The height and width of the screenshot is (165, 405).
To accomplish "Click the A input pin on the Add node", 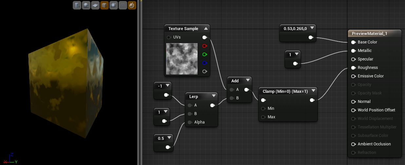I will click(x=232, y=90).
